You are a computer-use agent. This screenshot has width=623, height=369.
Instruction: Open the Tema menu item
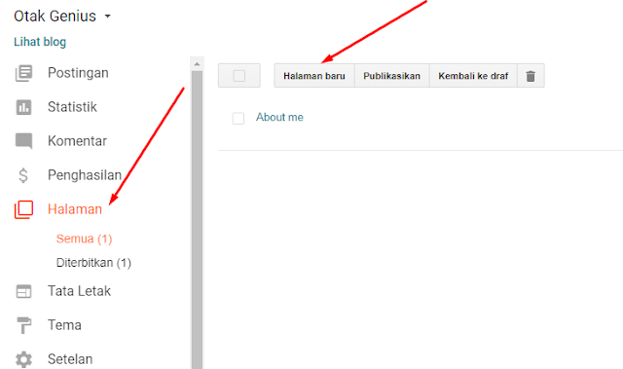[x=64, y=325]
